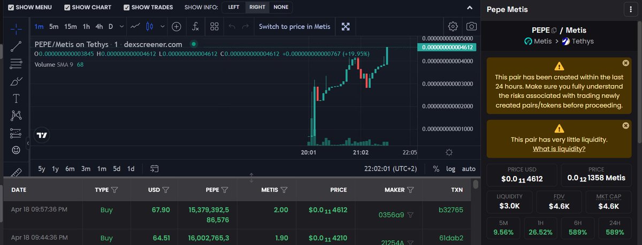
Task: Open the PEPE column filter
Action: [x=225, y=189]
